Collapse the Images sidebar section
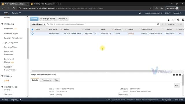Image resolution: width=185 pixels, height=104 pixels. [2, 76]
